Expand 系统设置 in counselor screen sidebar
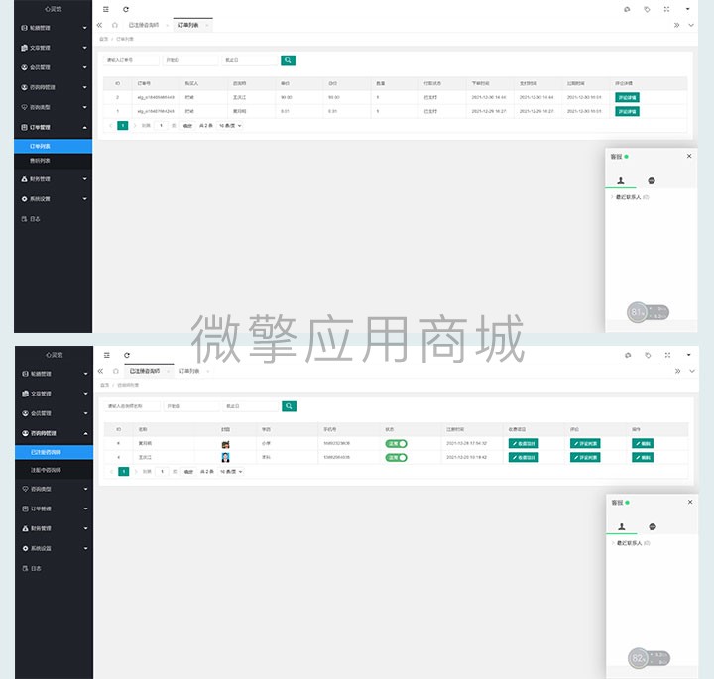Screen dimensions: 714x679 point(54,548)
